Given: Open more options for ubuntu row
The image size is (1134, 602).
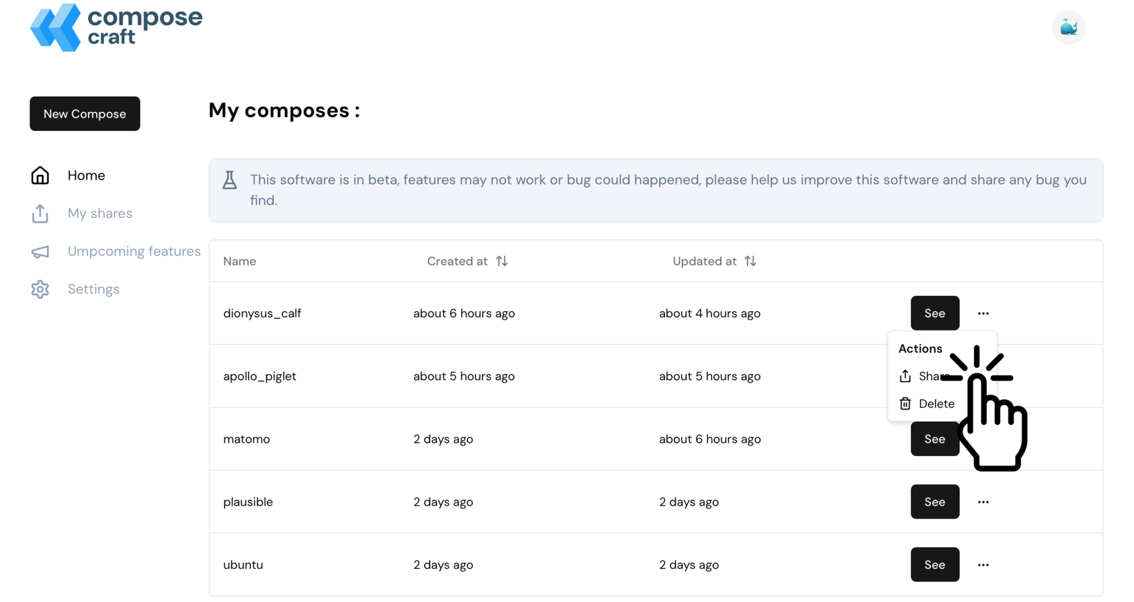Looking at the screenshot, I should 983,565.
